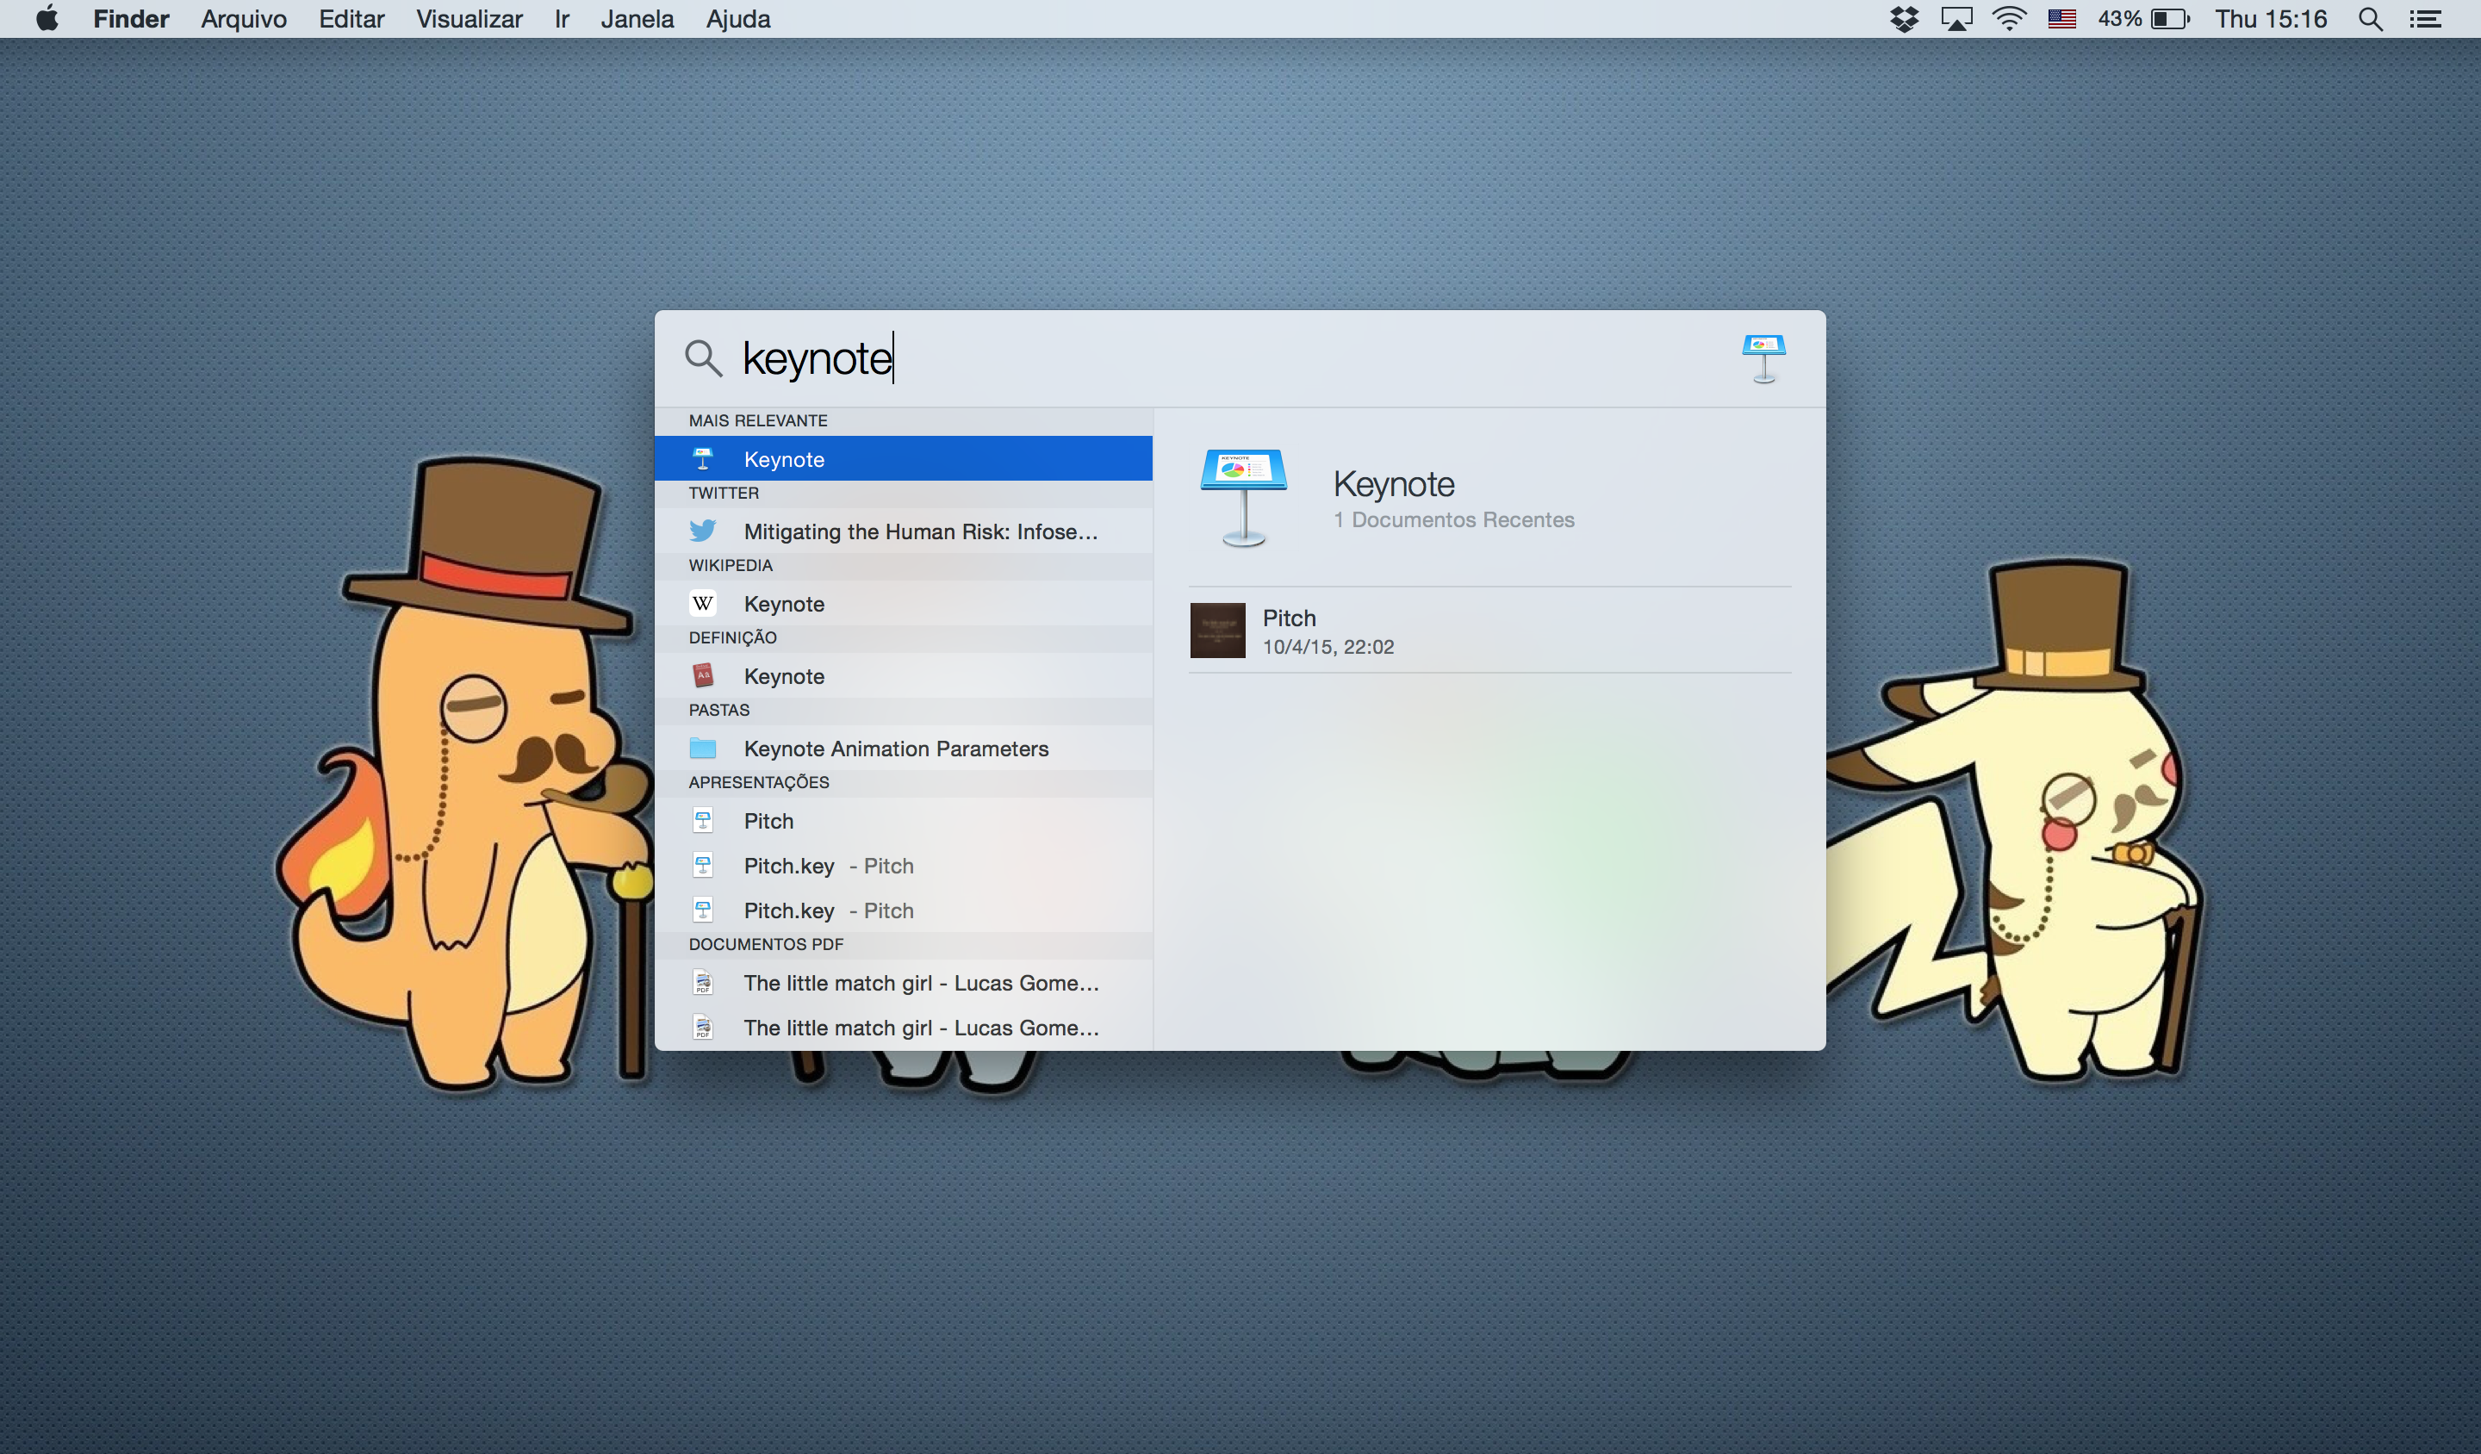Select the Wikipedia Keynote result
Image resolution: width=2481 pixels, height=1454 pixels.
point(903,604)
